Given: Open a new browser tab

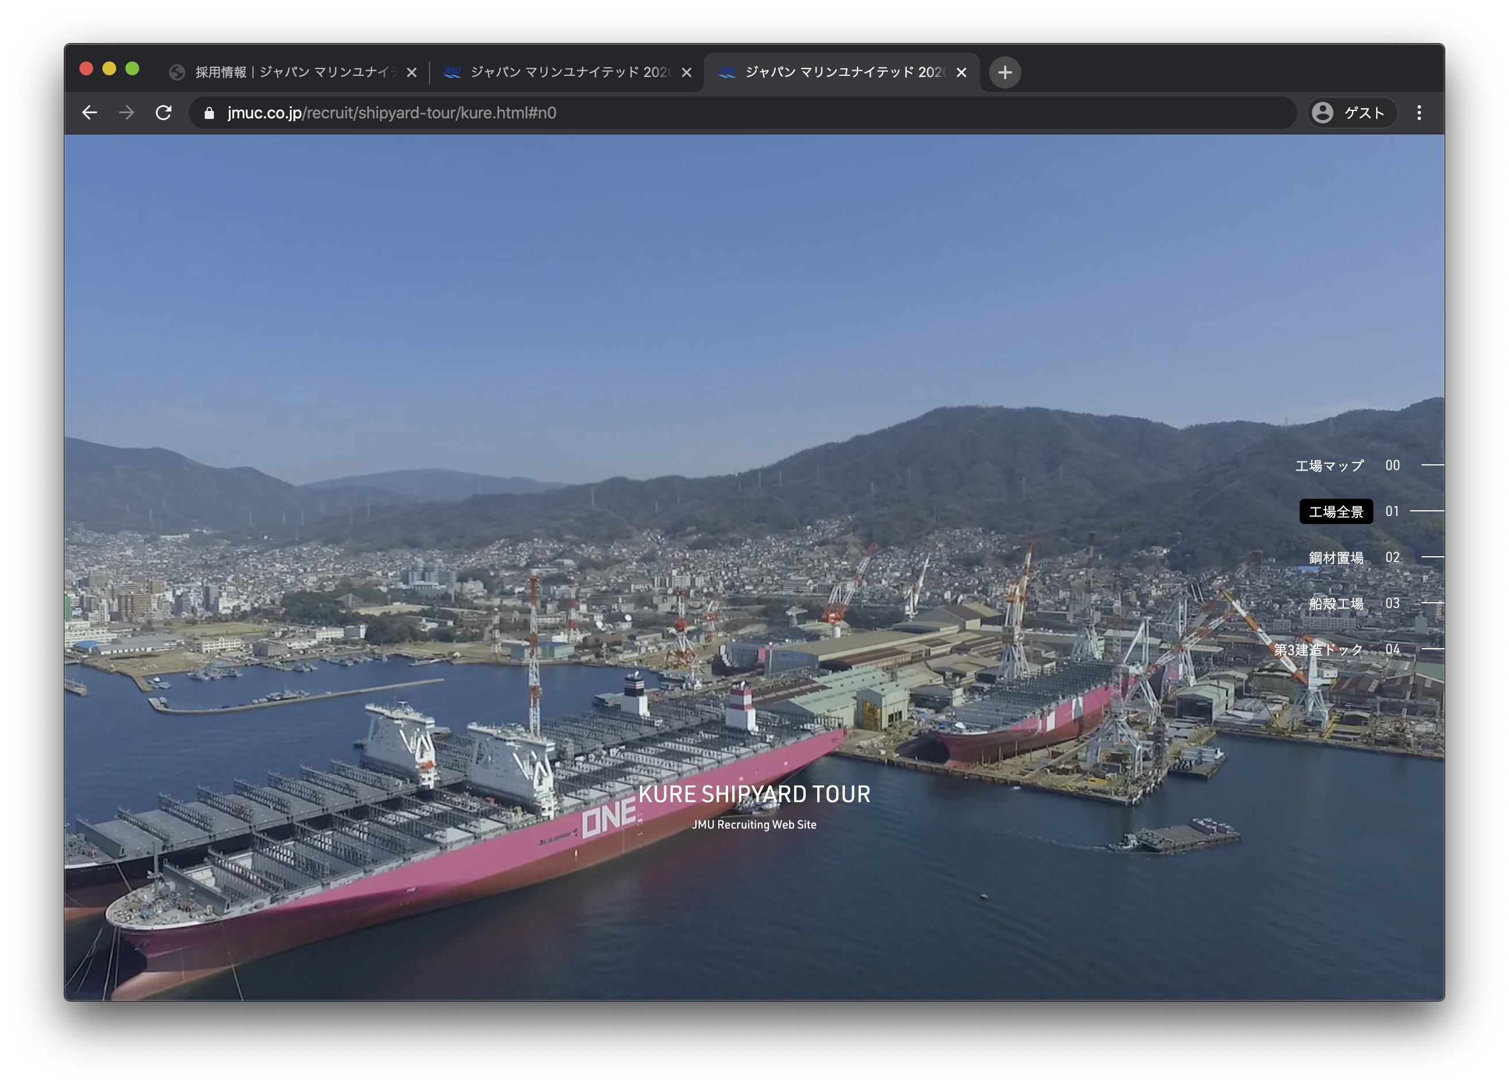Looking at the screenshot, I should coord(1005,72).
